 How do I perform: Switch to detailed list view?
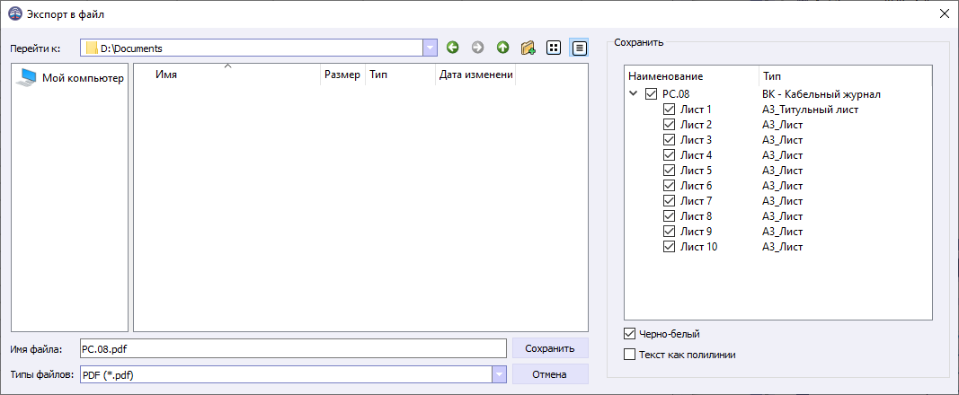pos(579,48)
